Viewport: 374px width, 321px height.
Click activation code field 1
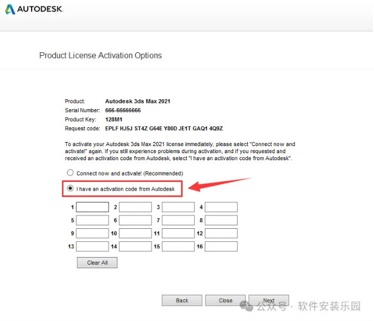(92, 207)
